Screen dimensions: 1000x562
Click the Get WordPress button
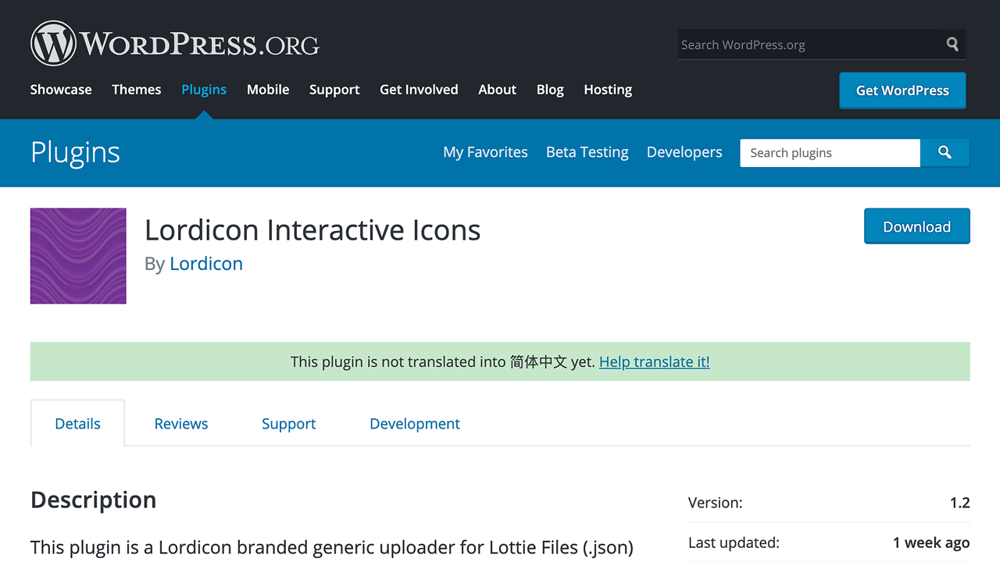[x=902, y=91]
